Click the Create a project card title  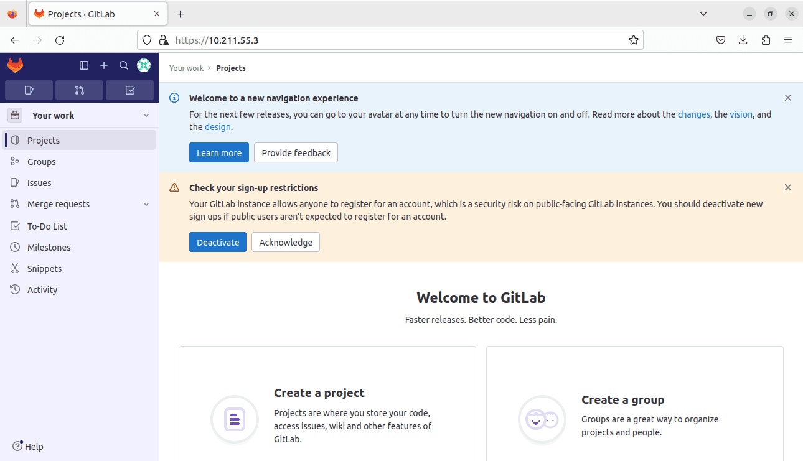point(319,393)
